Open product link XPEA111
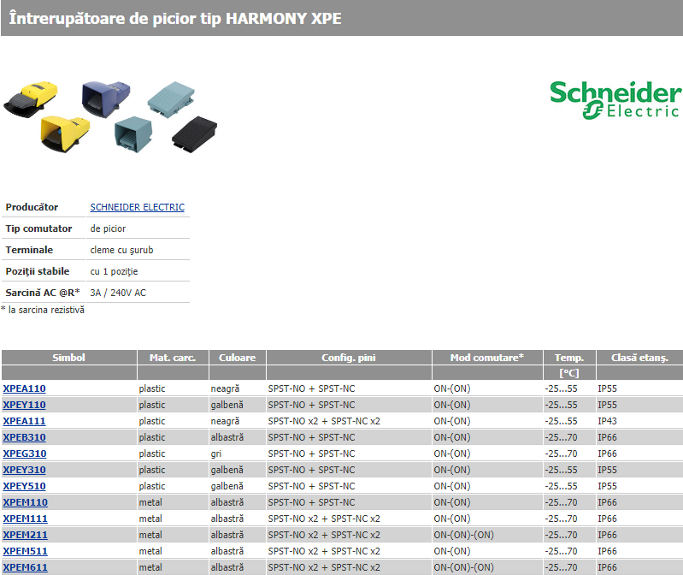The image size is (683, 575). click(x=25, y=421)
